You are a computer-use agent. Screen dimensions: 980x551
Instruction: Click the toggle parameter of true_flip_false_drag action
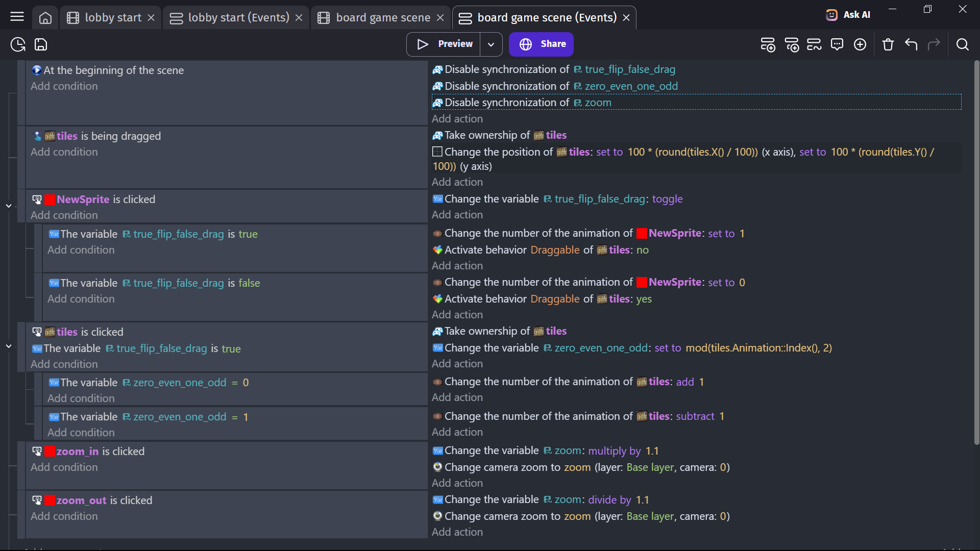667,199
